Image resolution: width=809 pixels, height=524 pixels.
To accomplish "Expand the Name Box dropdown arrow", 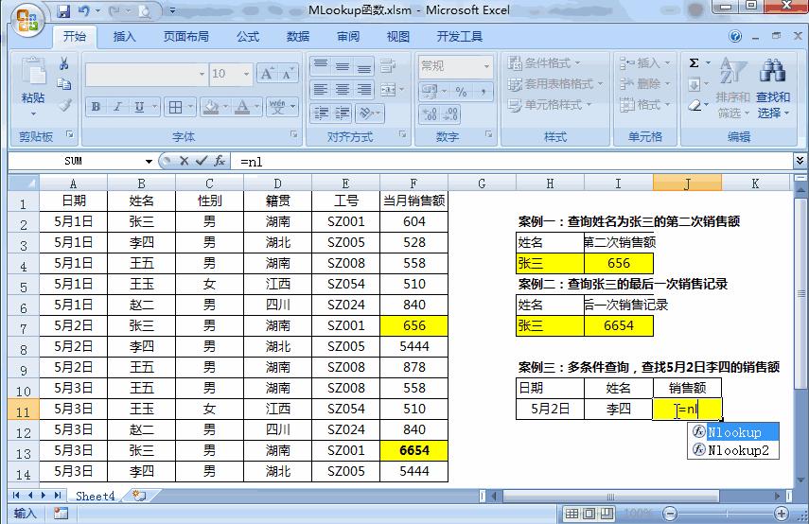I will click(x=149, y=162).
